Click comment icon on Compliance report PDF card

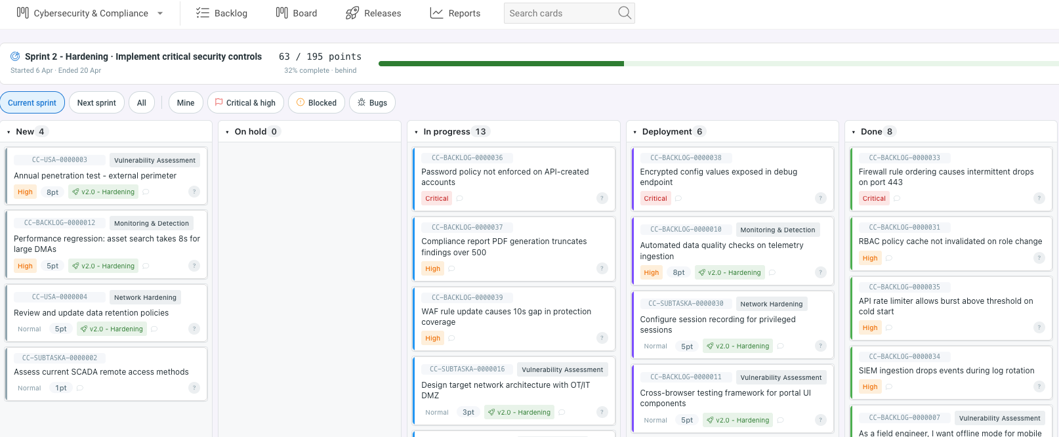(451, 268)
